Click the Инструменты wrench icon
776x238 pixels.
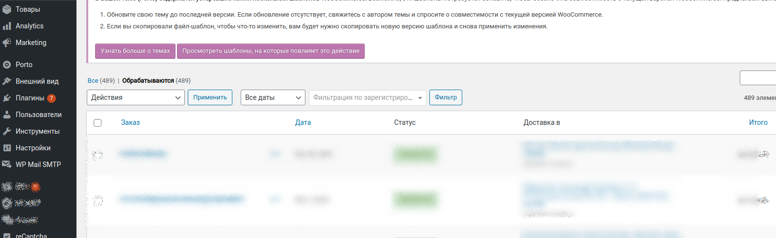click(x=7, y=131)
